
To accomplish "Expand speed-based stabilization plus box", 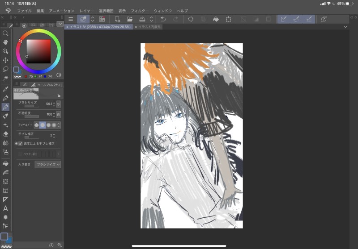I will click(x=16, y=144).
